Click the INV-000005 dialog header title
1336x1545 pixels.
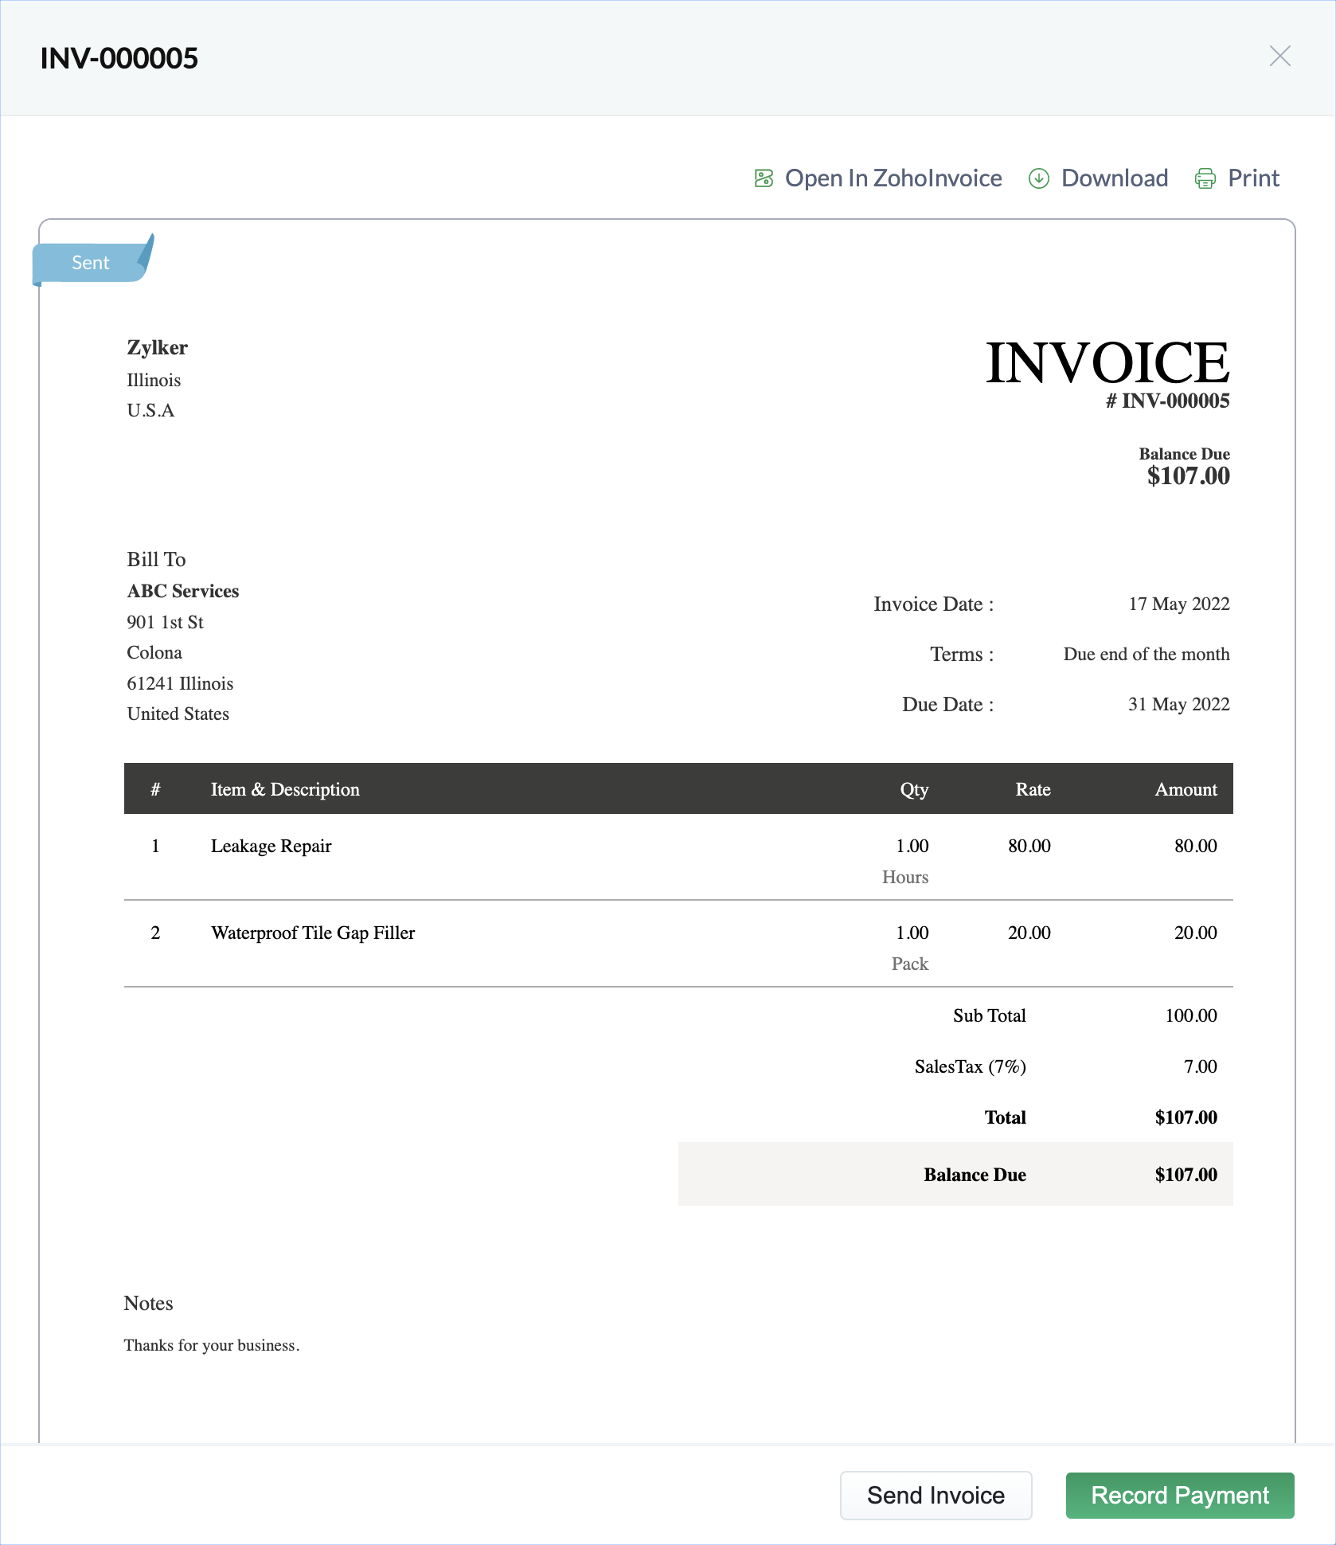click(x=119, y=58)
